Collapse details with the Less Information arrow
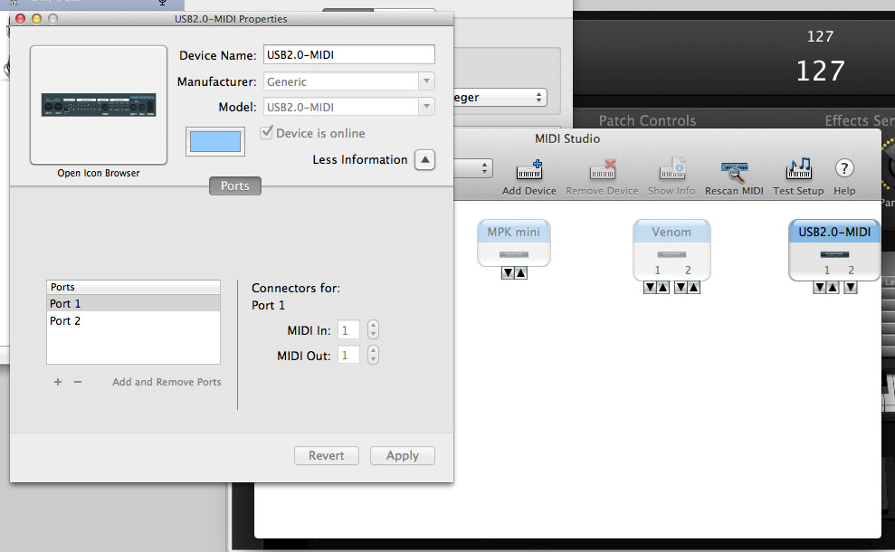Screen dimensions: 895x552 coord(424,160)
